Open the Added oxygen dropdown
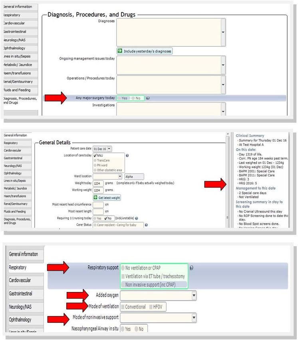The image size is (298, 340). pyautogui.click(x=194, y=295)
